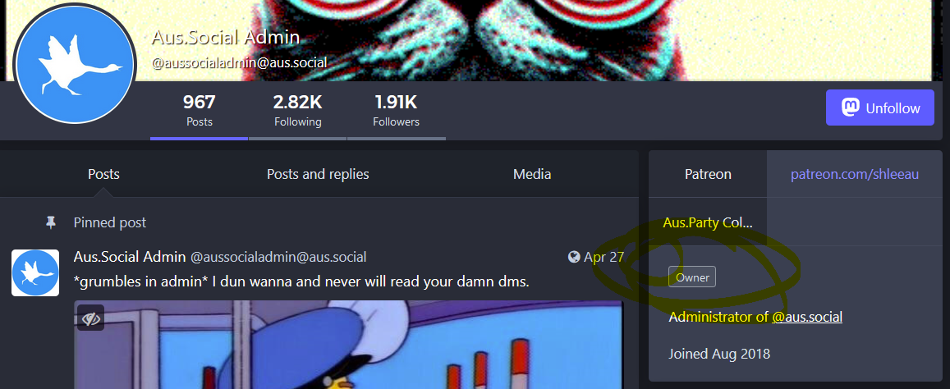Screen dimensions: 950x389
Task: Click the globe visibility icon near Apr 27
Action: point(574,257)
